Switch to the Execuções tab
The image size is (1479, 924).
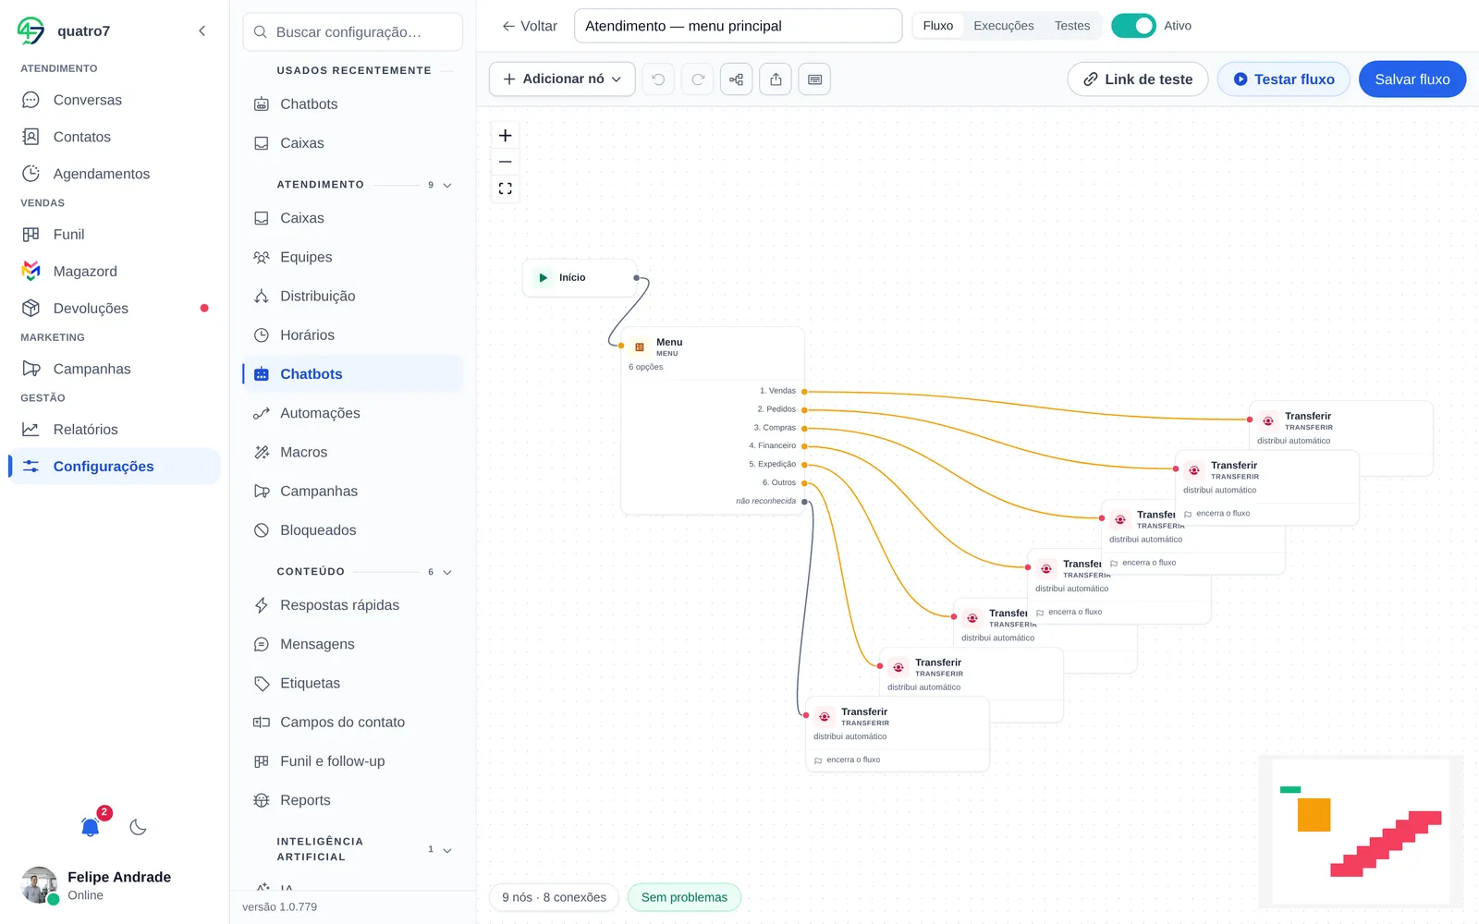click(x=1003, y=26)
